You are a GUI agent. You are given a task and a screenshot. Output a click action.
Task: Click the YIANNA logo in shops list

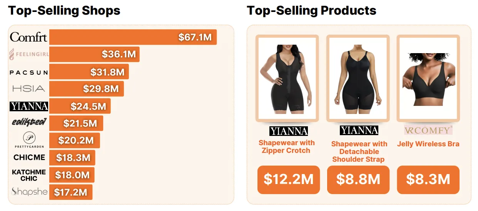pyautogui.click(x=29, y=106)
